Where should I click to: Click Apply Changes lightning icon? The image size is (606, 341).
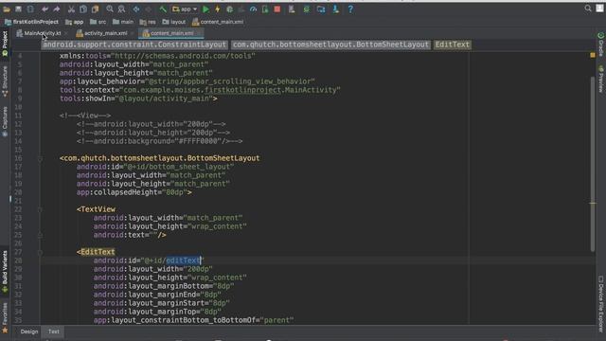218,9
